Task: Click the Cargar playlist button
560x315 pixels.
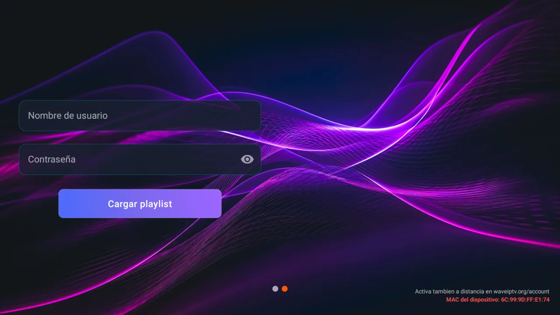Action: pyautogui.click(x=140, y=203)
